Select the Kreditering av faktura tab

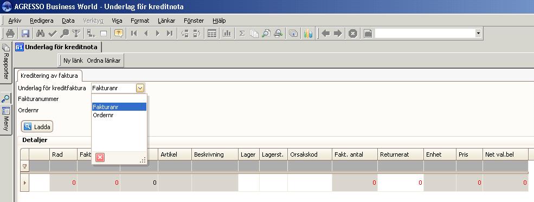click(49, 76)
